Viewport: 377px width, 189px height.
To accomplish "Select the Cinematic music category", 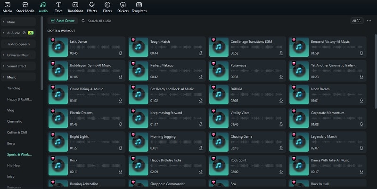I will pyautogui.click(x=15, y=121).
